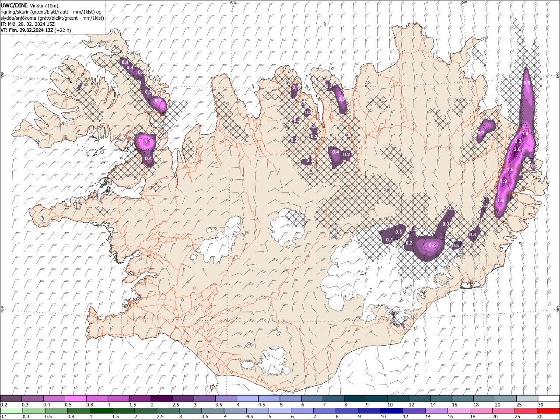This screenshot has width=560, height=420.
Task: Select the lower legend 12 violet swatch
Action: (x=414, y=411)
